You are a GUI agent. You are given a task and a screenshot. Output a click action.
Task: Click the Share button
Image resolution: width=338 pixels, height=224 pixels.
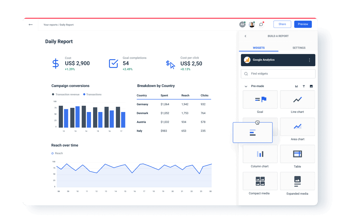(282, 24)
